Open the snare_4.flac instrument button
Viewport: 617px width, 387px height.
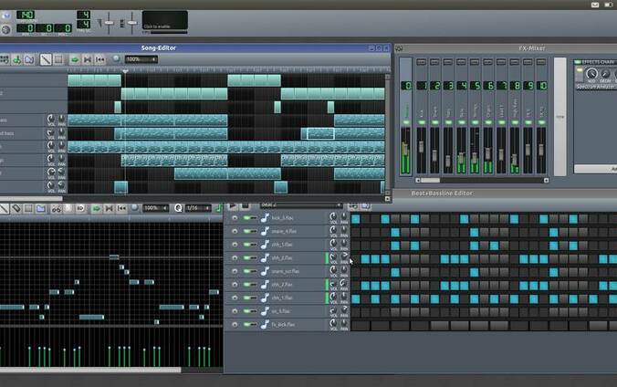[x=294, y=231]
